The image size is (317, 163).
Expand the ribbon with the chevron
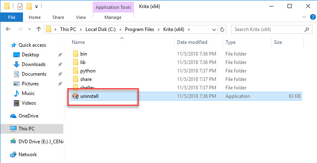[x=304, y=17]
